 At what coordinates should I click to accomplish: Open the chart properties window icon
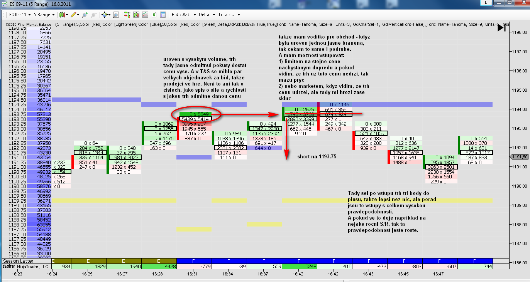coord(163,15)
